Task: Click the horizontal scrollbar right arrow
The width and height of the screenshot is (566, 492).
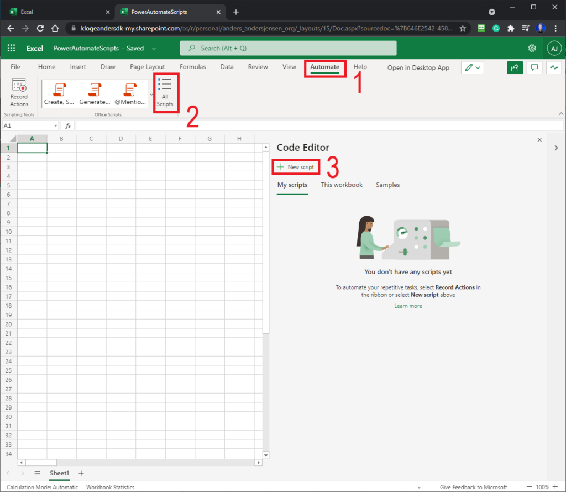Action: click(258, 462)
